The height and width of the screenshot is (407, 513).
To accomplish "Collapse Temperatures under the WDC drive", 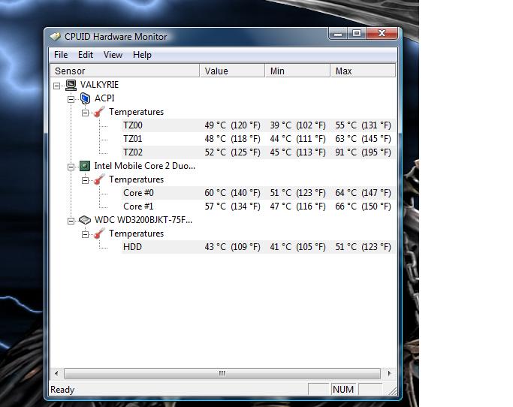I will tap(85, 234).
